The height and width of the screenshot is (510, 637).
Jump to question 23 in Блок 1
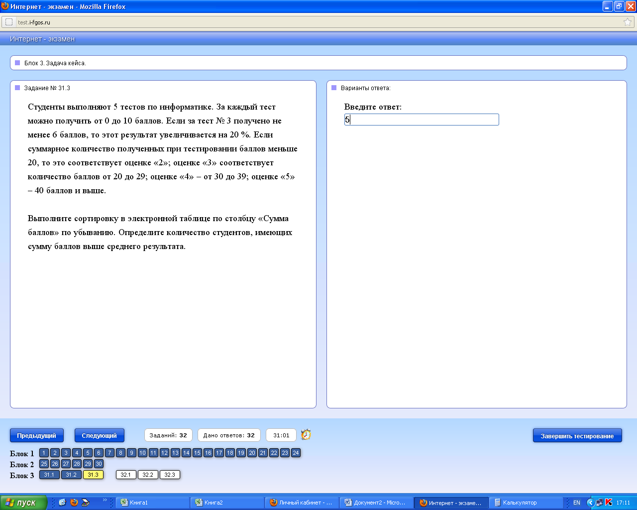click(285, 453)
